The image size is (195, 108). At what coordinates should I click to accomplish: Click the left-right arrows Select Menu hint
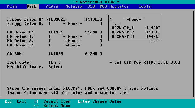pos(52,106)
